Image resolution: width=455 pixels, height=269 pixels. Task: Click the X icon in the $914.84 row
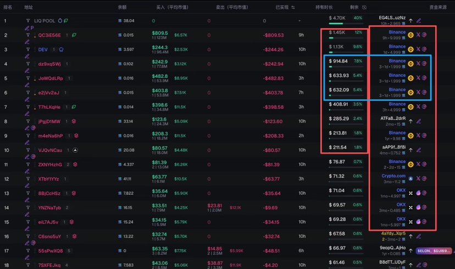click(x=418, y=63)
